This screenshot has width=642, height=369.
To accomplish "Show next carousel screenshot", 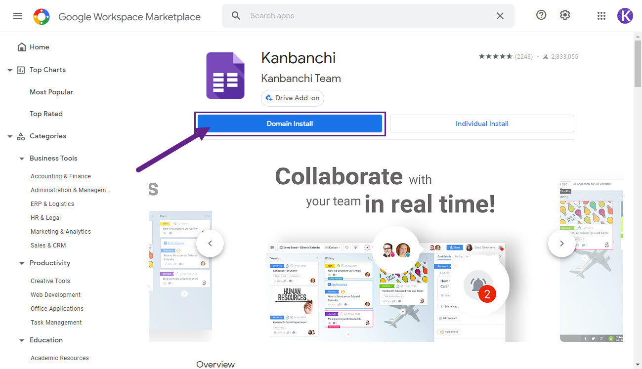I will coord(562,244).
